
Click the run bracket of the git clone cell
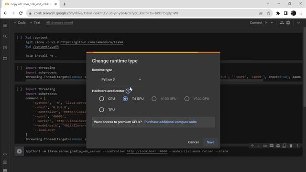click(x=19, y=37)
